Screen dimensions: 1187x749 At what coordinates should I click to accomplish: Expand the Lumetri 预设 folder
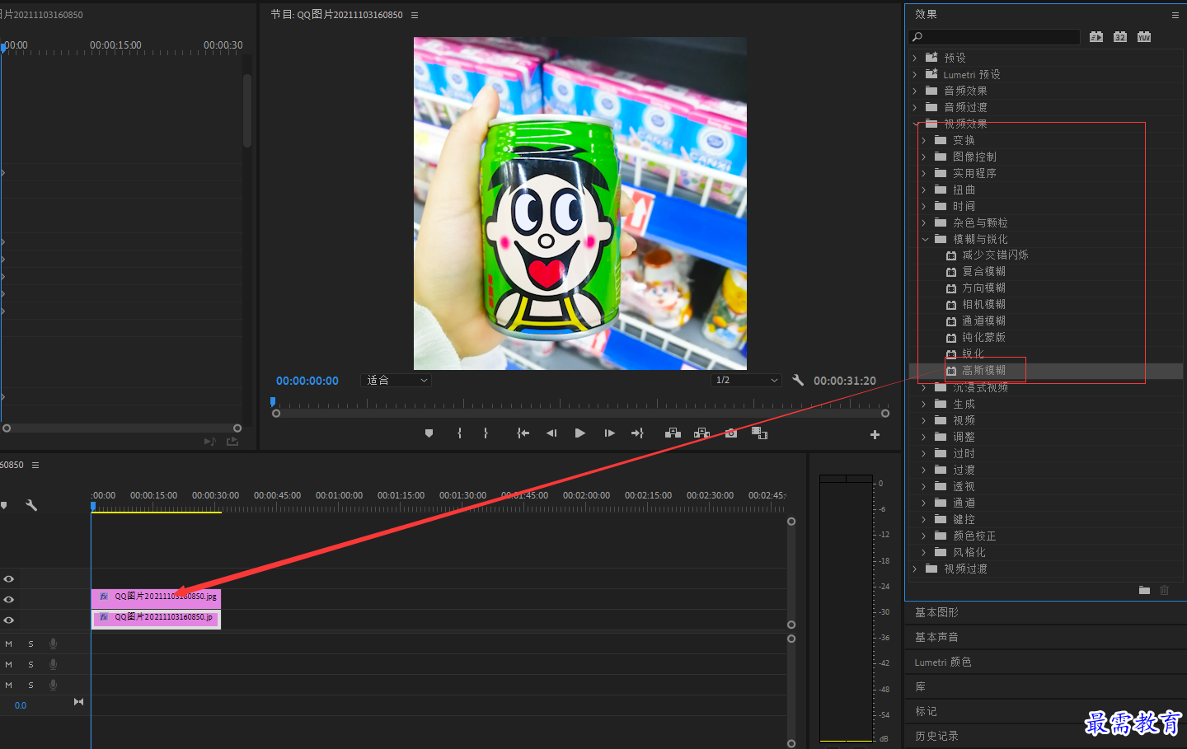pyautogui.click(x=914, y=74)
